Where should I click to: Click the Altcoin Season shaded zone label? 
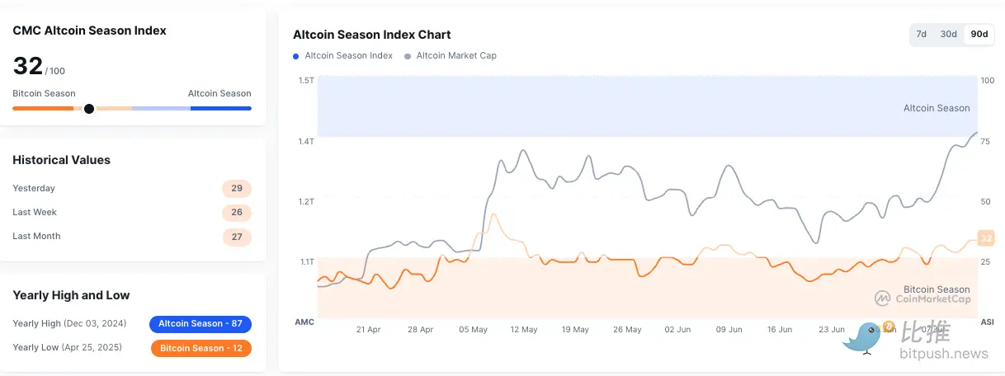937,108
